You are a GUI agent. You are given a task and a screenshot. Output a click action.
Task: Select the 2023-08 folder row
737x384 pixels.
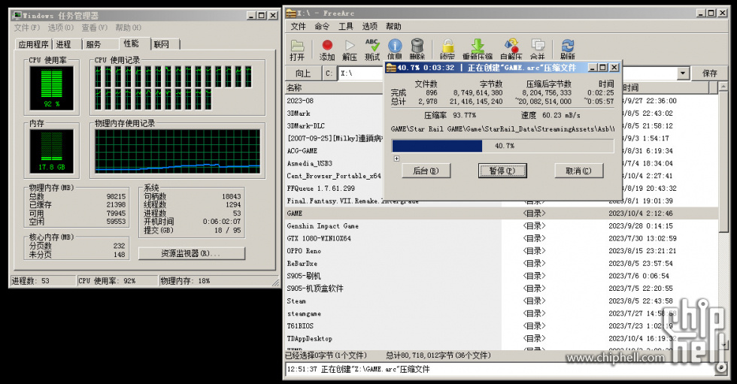(334, 101)
